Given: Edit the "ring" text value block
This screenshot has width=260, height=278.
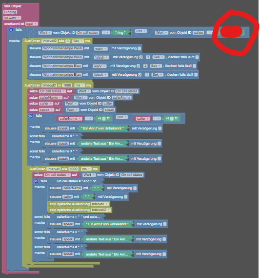Looking at the screenshot, I should point(121,33).
